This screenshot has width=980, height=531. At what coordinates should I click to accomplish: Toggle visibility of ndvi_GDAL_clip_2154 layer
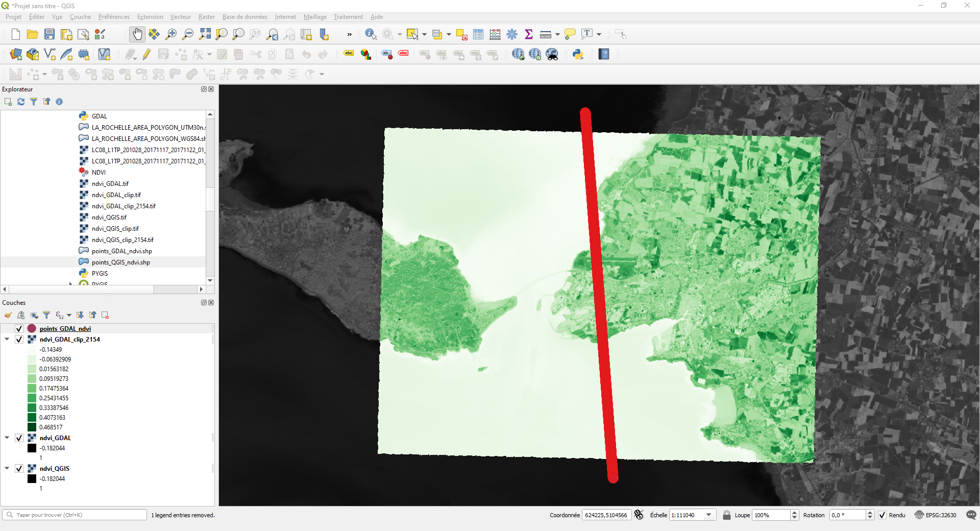point(19,339)
